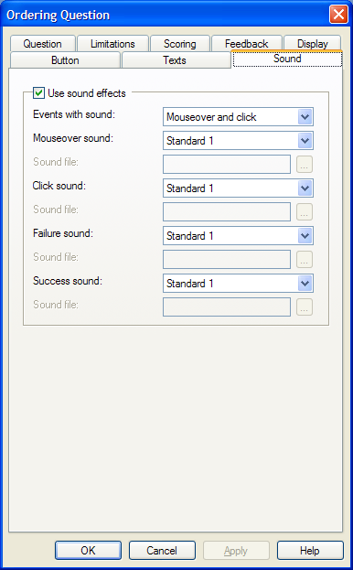The image size is (353, 570).
Task: Open Help for this dialog
Action: [310, 551]
